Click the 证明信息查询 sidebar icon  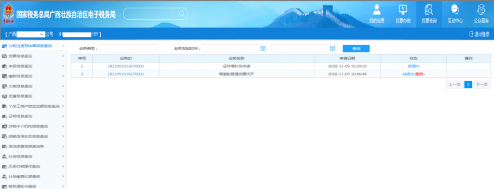click(4, 117)
